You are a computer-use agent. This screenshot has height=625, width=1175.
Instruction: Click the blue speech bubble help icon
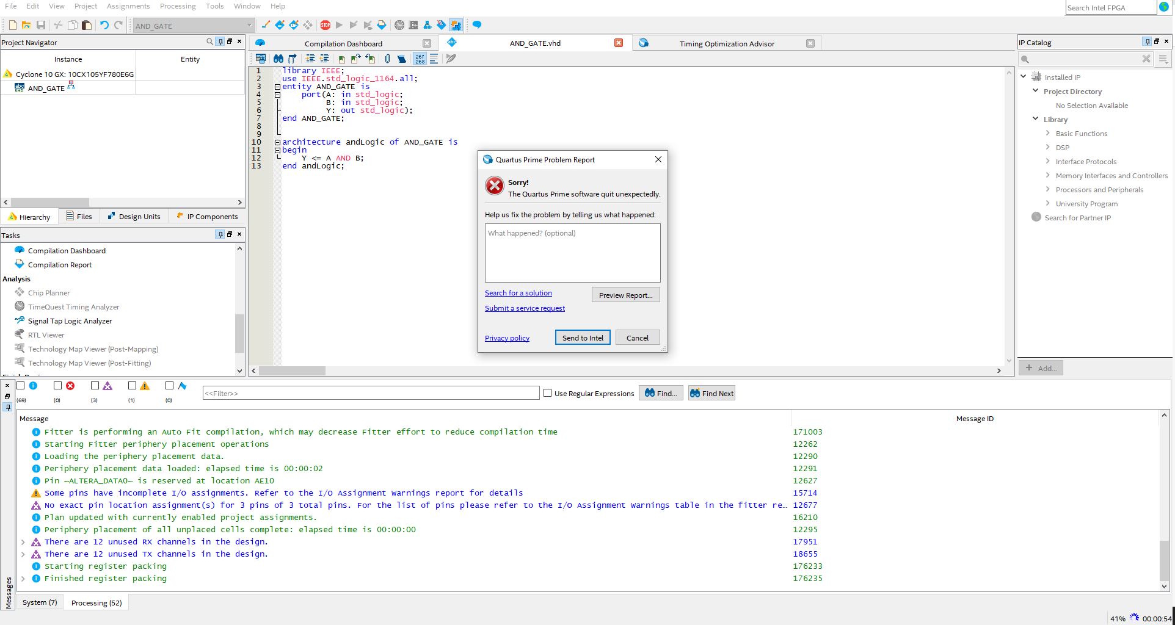click(x=477, y=25)
